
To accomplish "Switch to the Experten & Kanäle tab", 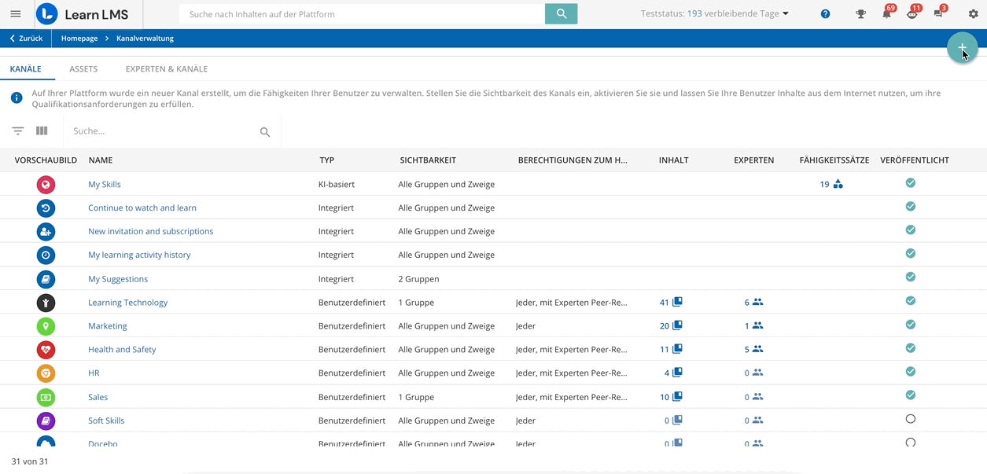I will pyautogui.click(x=167, y=69).
